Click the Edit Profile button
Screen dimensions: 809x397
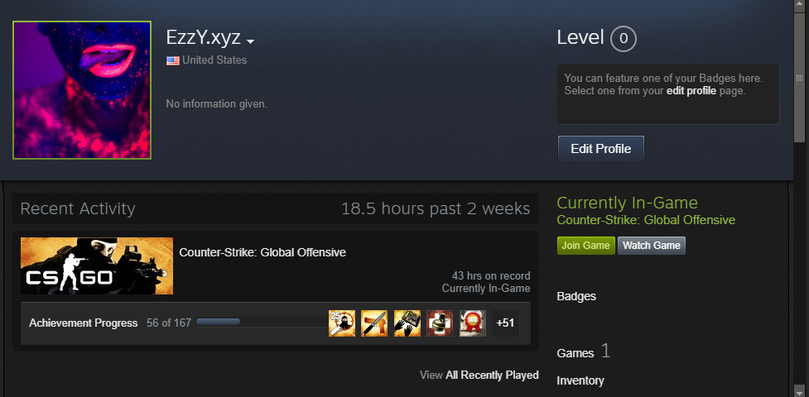[x=601, y=149]
